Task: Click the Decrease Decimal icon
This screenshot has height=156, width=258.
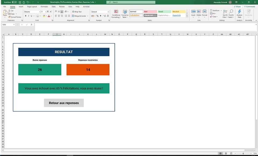Action: (x=107, y=16)
